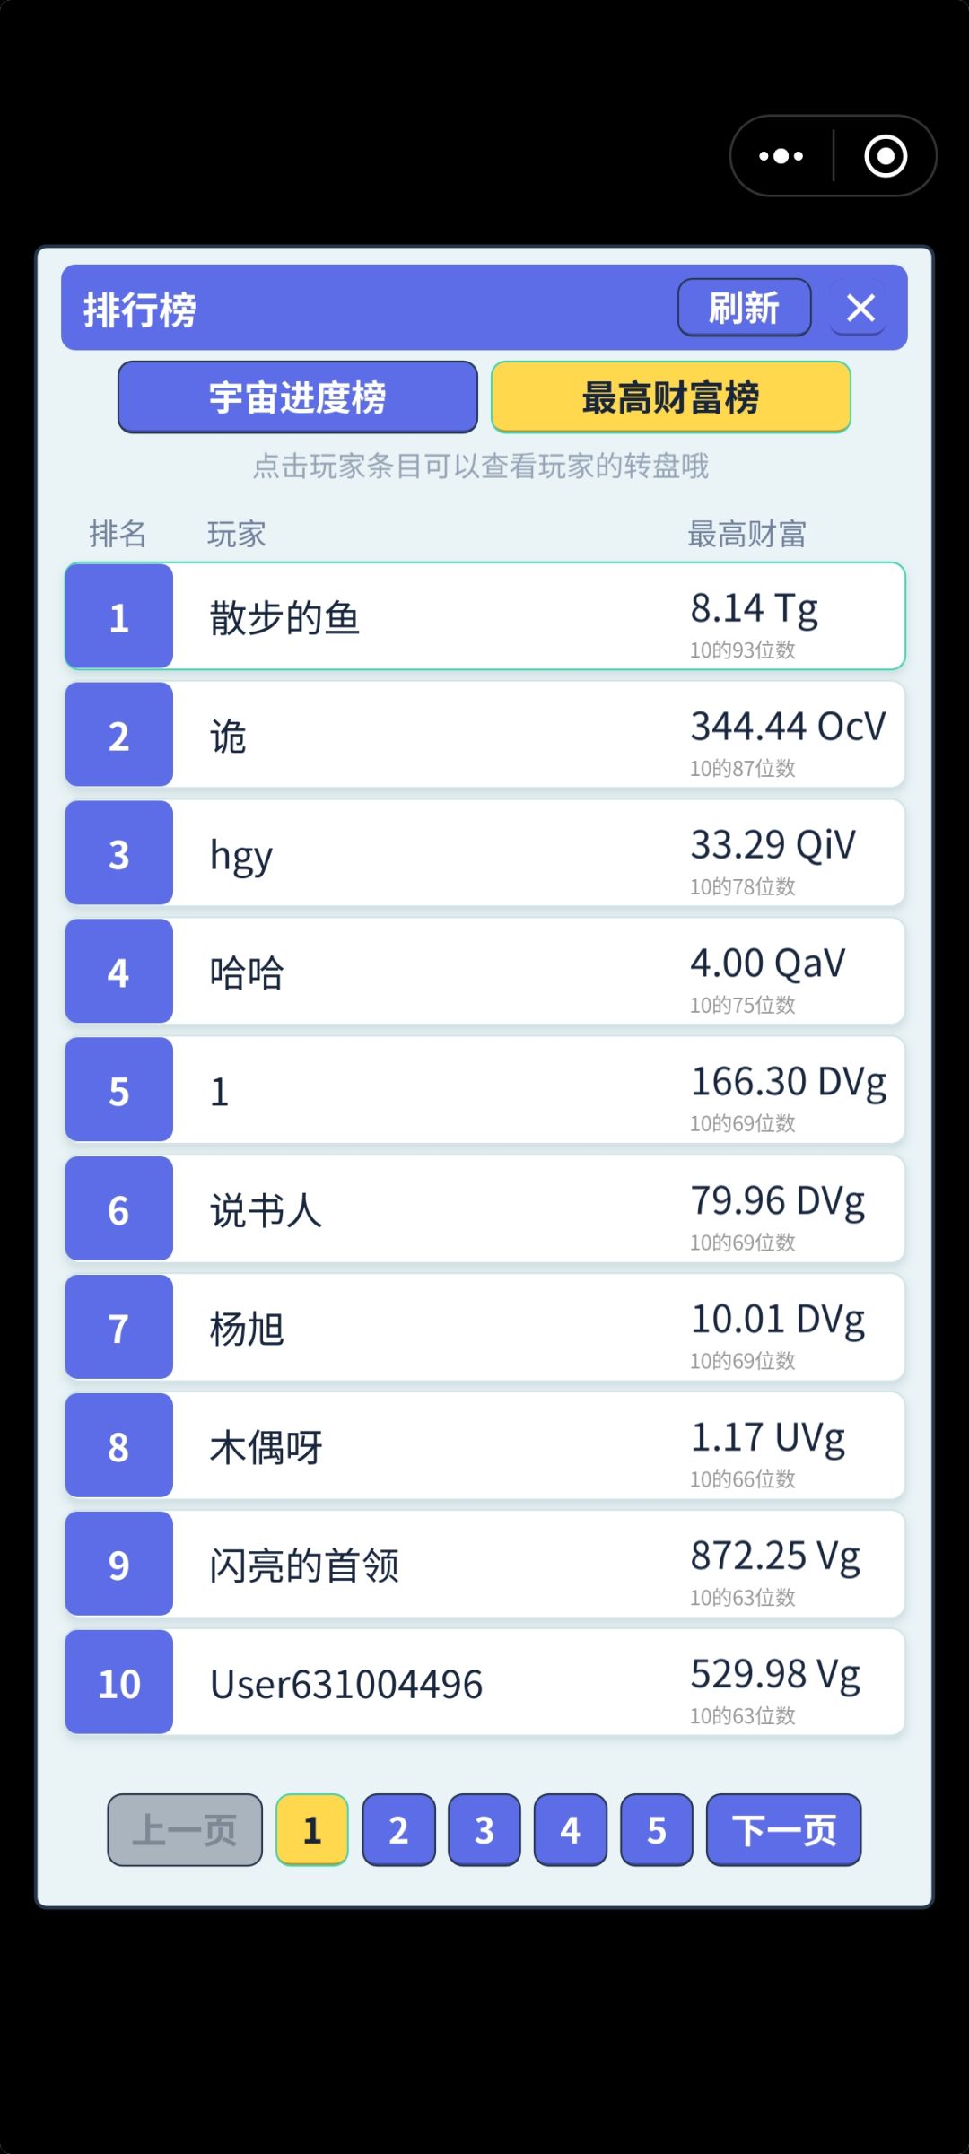Close the leaderboard with the X button
The image size is (969, 2154).
860,308
